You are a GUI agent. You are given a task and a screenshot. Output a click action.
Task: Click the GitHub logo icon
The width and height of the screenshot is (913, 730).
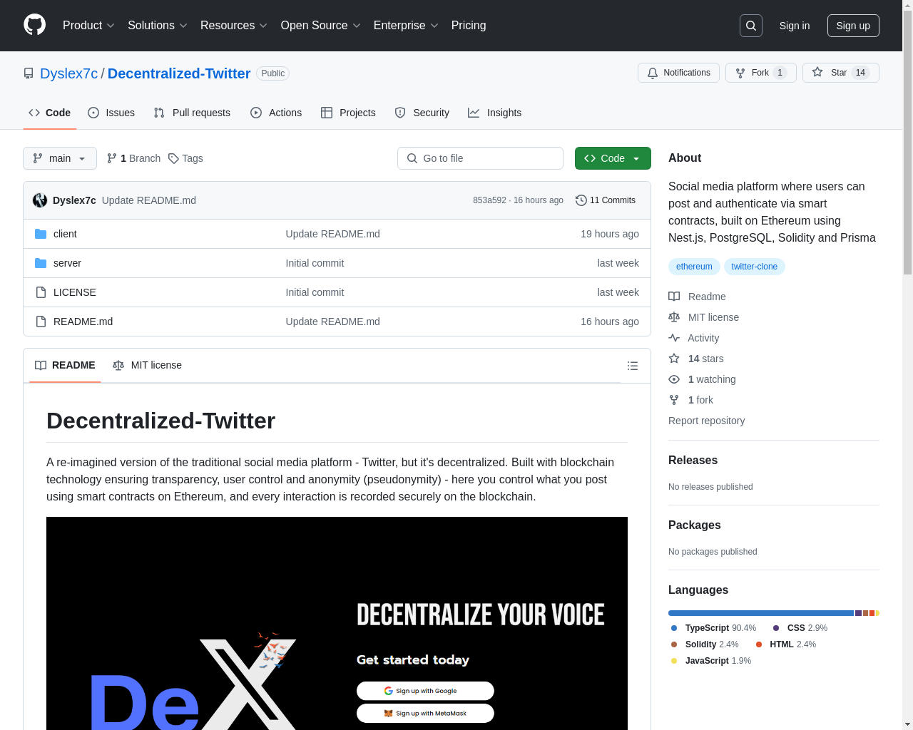(34, 25)
